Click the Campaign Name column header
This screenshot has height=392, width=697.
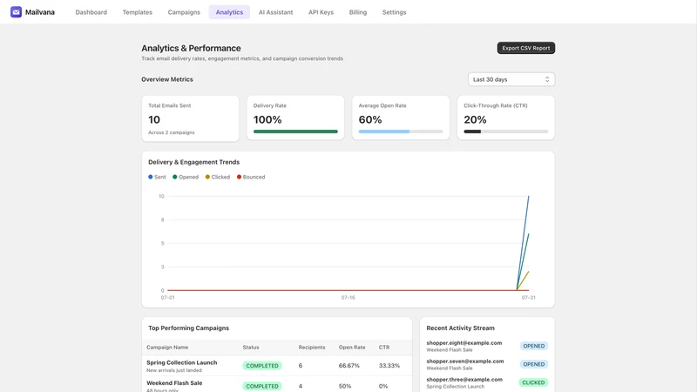[167, 347]
